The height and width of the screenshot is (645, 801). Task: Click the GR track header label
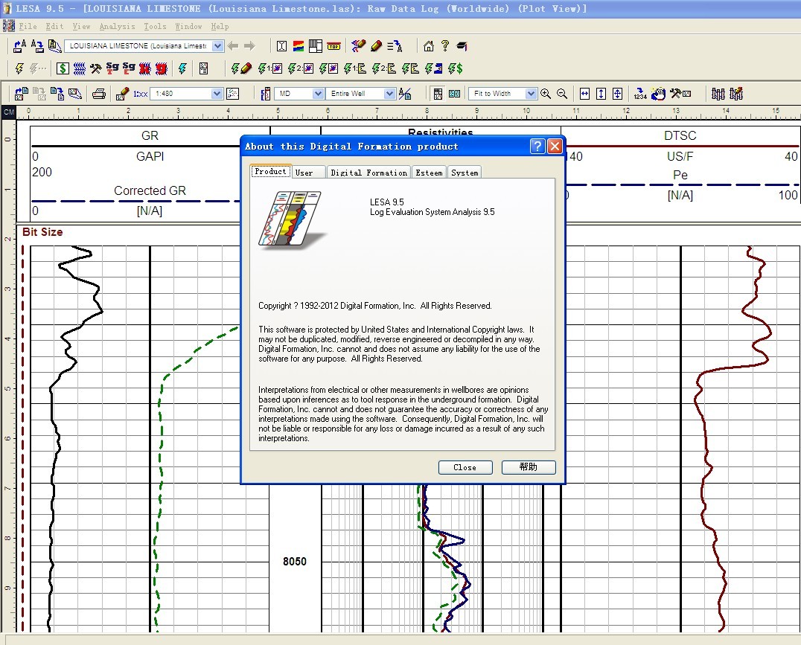(150, 135)
